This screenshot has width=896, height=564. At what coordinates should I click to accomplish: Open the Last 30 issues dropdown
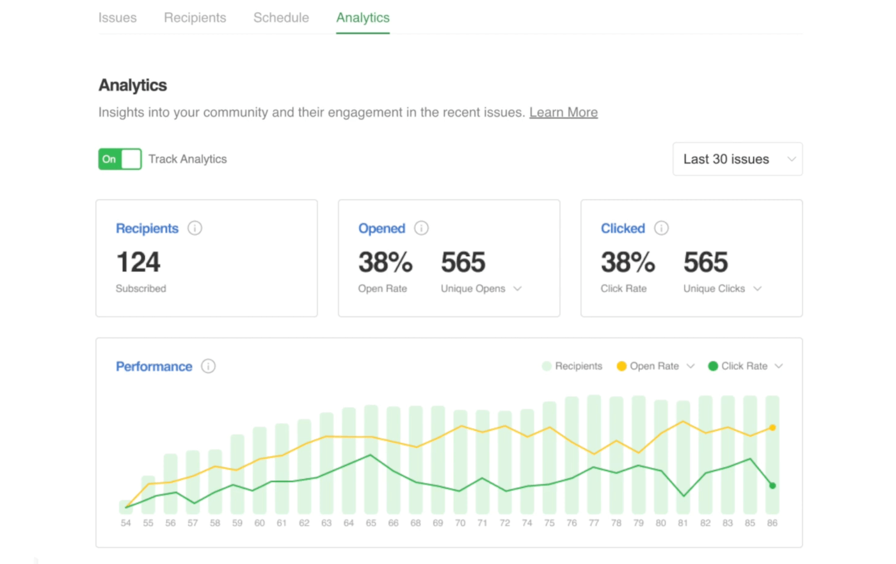click(737, 159)
